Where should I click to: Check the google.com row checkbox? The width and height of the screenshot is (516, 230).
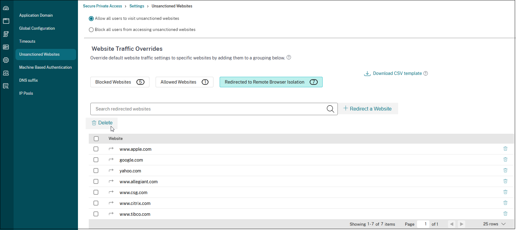(96, 160)
